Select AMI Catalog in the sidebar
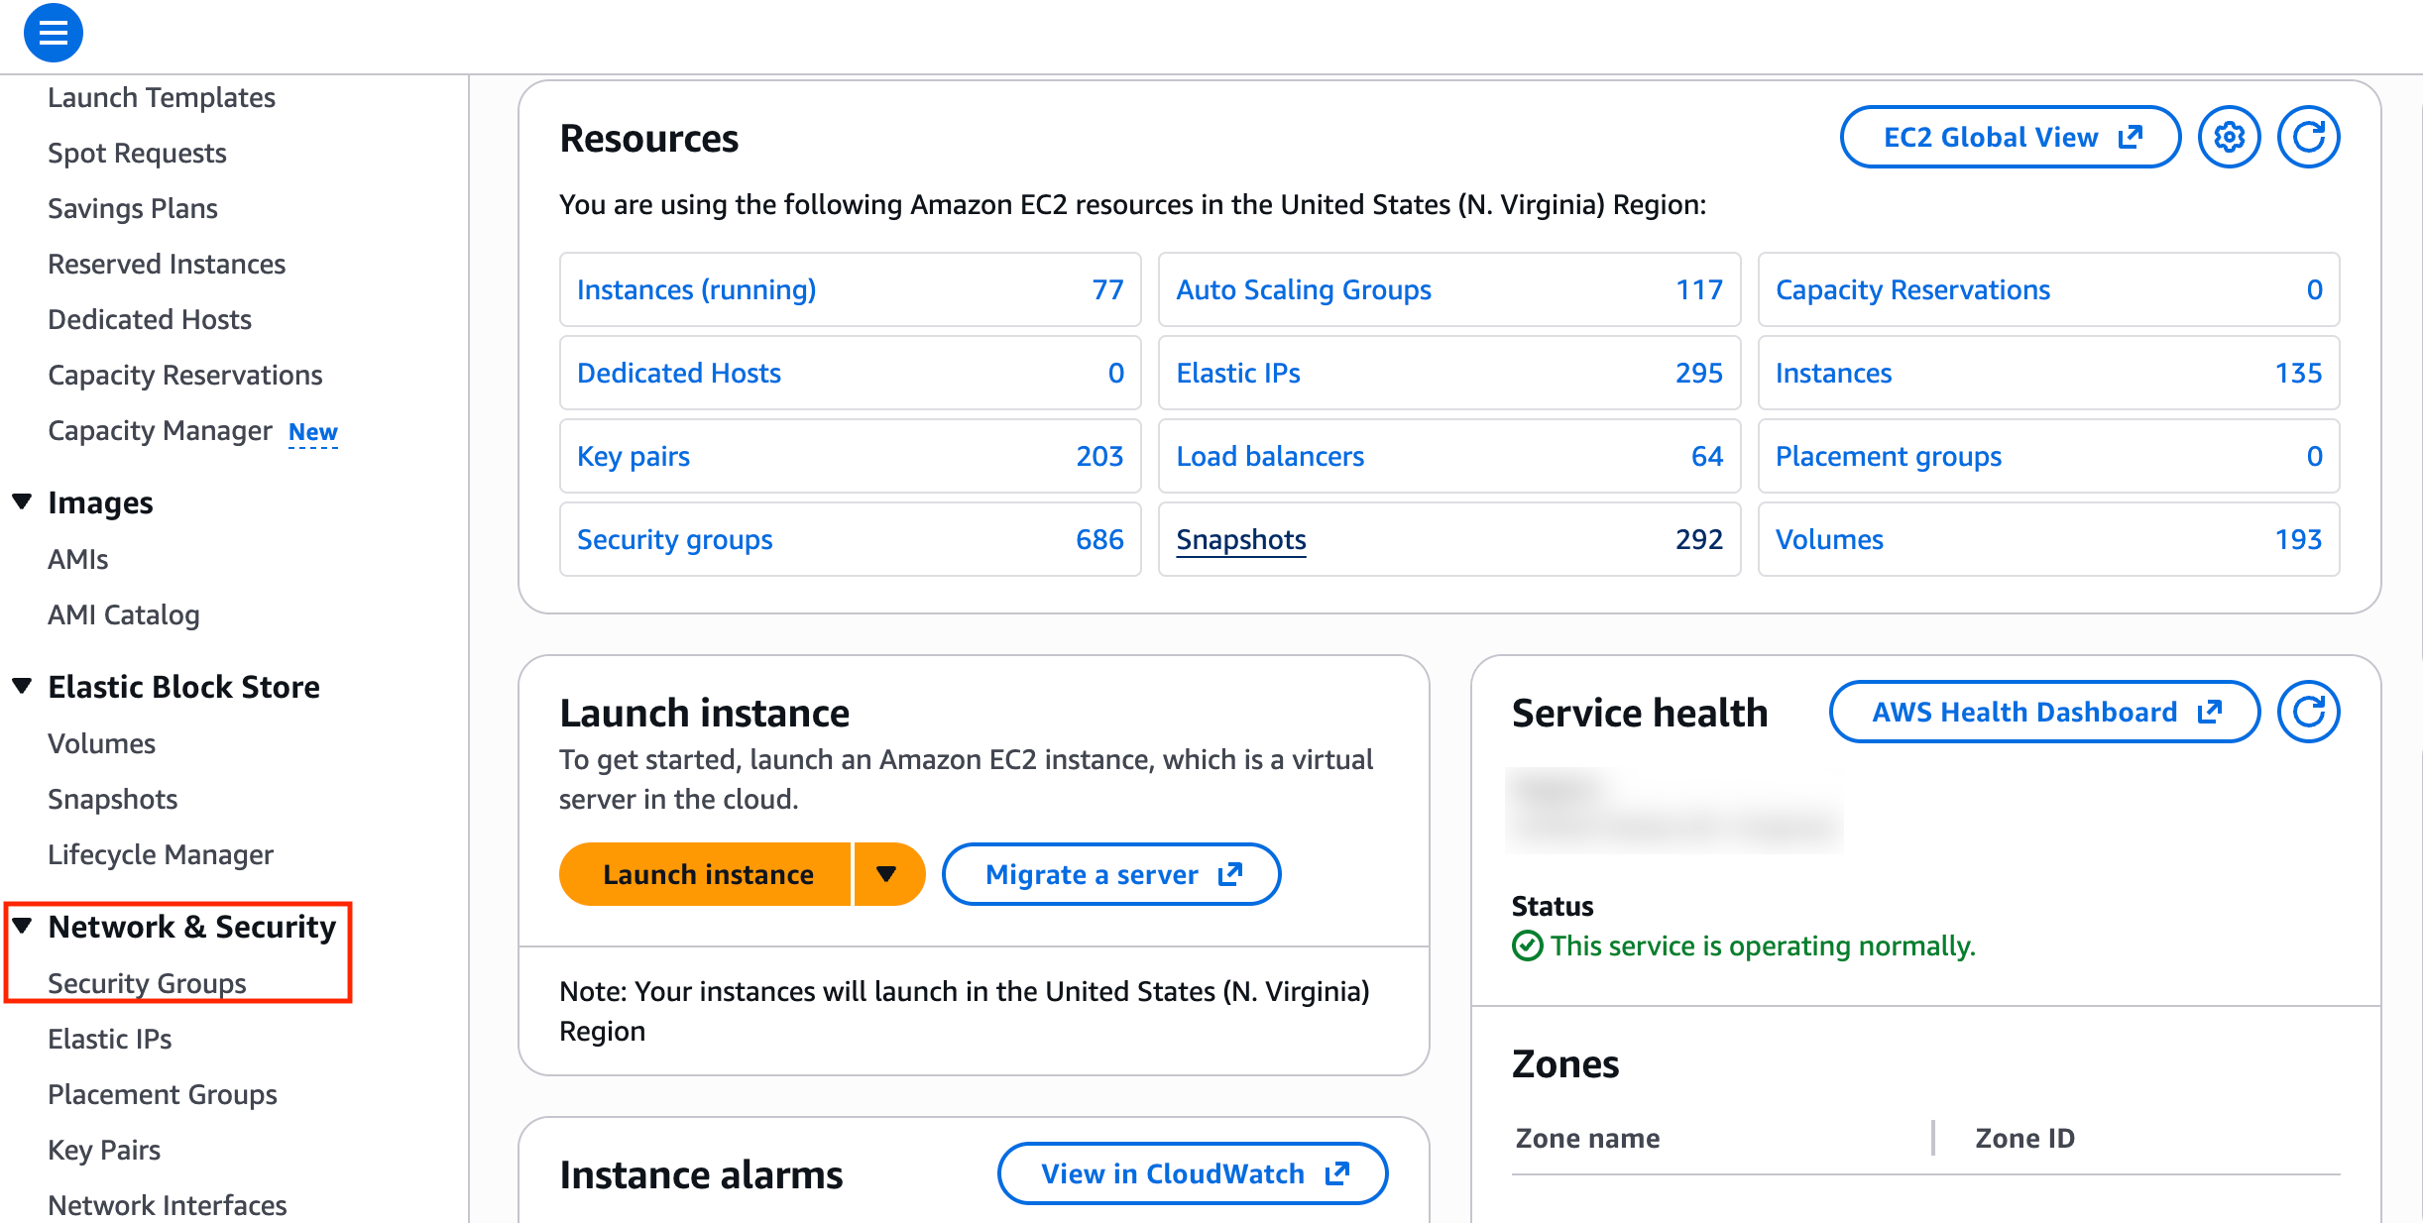This screenshot has height=1223, width=2423. [x=123, y=614]
